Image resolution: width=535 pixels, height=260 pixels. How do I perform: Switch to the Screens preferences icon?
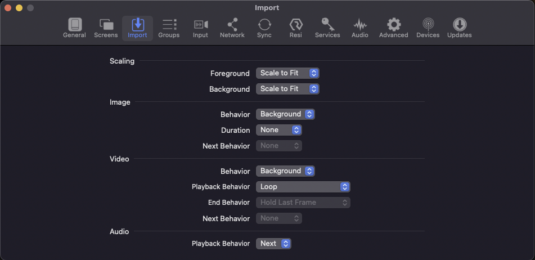point(106,28)
